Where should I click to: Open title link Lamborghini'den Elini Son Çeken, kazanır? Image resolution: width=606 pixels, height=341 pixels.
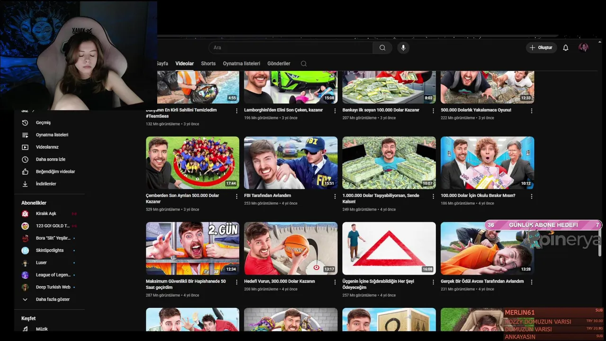click(x=283, y=110)
